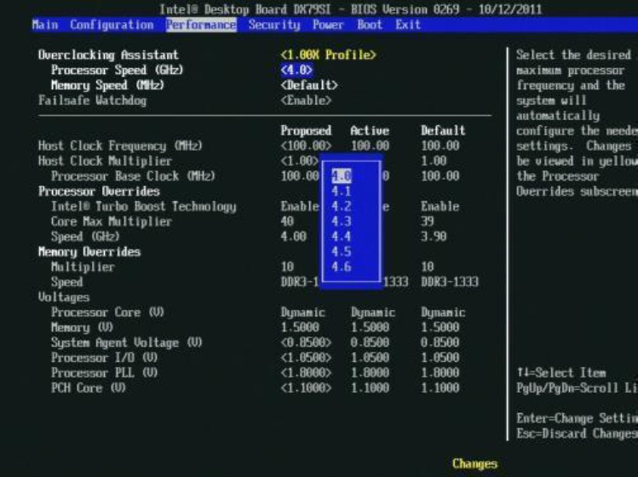Click the System Agent Voltage (V) label
This screenshot has height=477, width=638.
point(127,342)
